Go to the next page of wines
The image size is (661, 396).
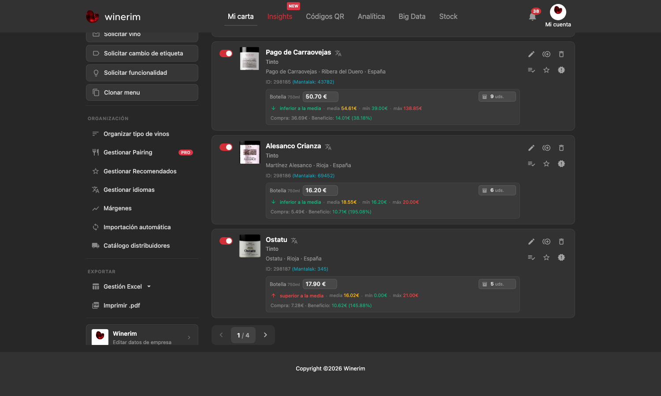tap(265, 335)
